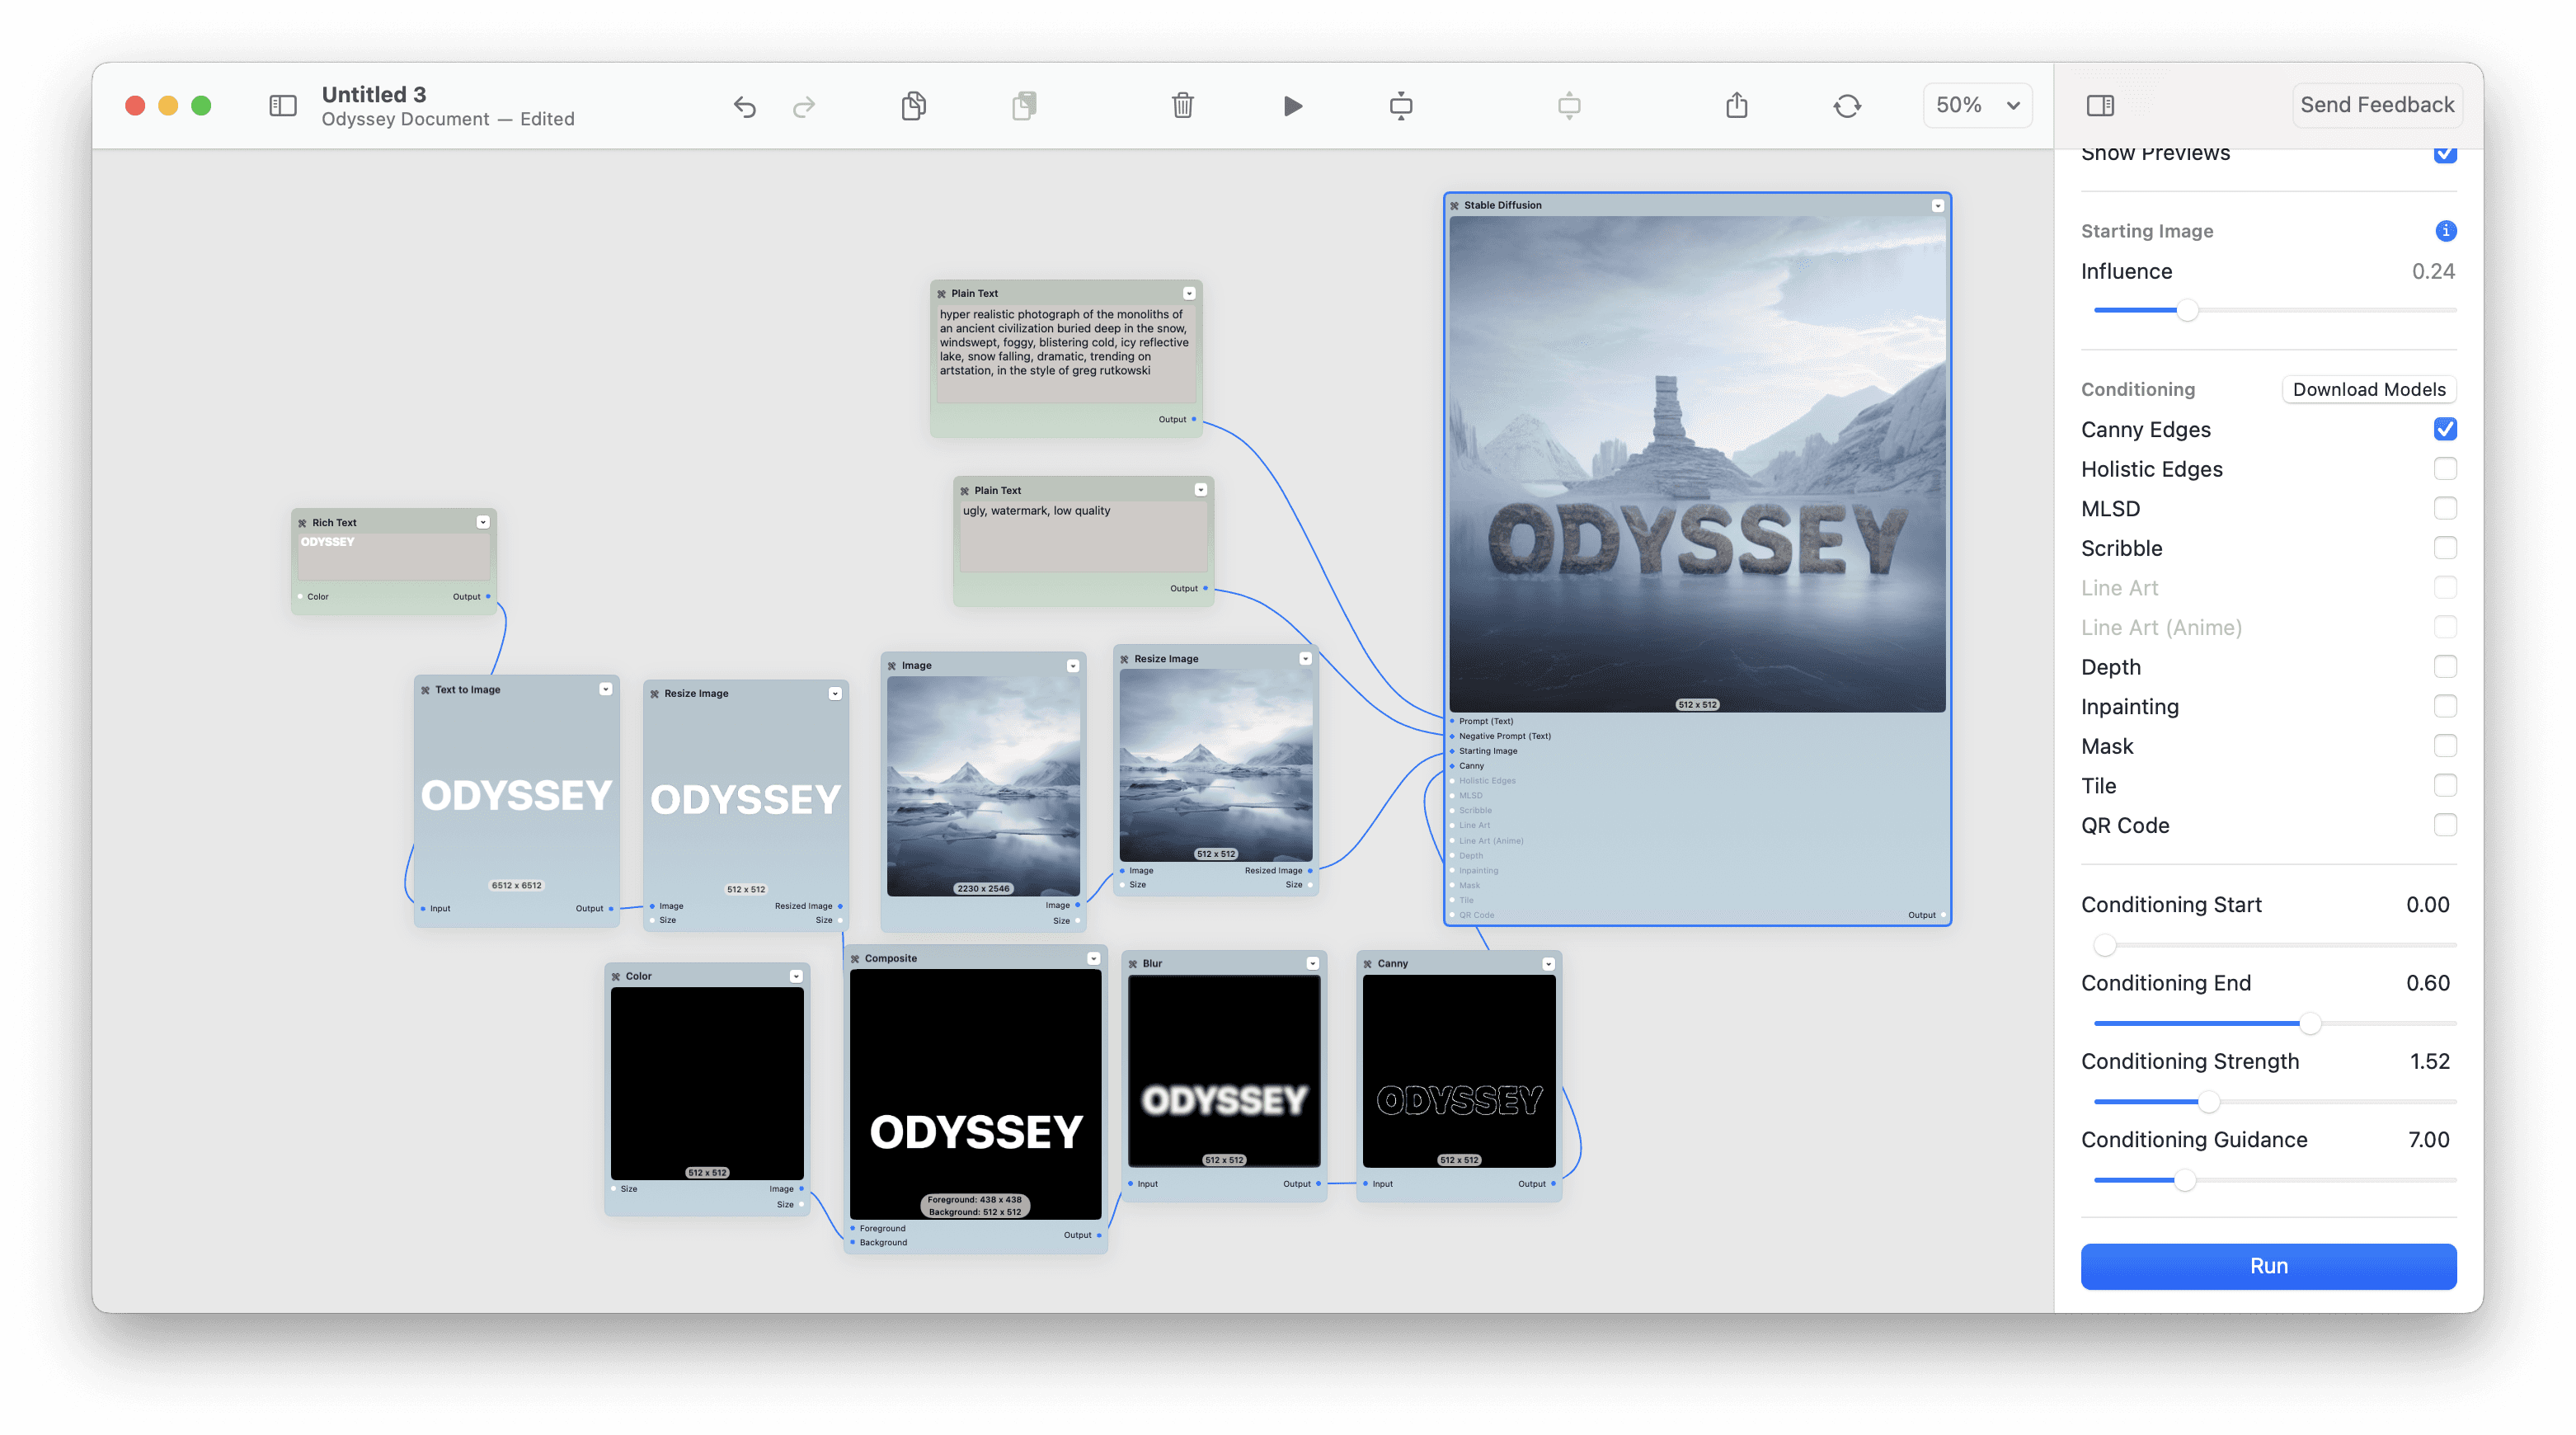Click the ODYSSEY Resize Image node icon
This screenshot has height=1435, width=2576.
tap(655, 693)
